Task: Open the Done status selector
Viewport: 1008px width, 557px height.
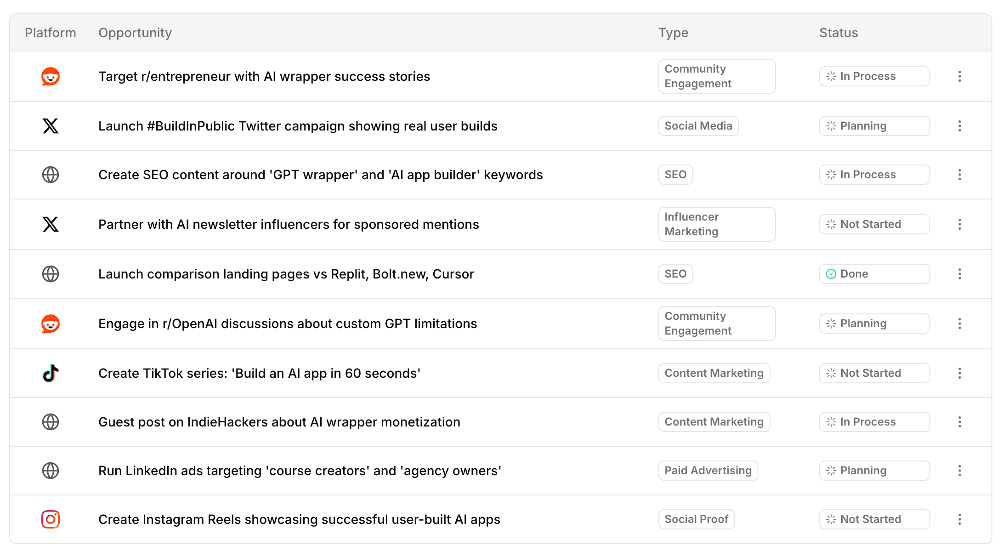Action: pyautogui.click(x=874, y=274)
